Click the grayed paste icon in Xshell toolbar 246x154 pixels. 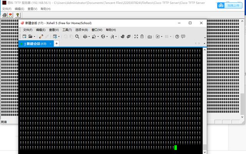tap(71, 36)
